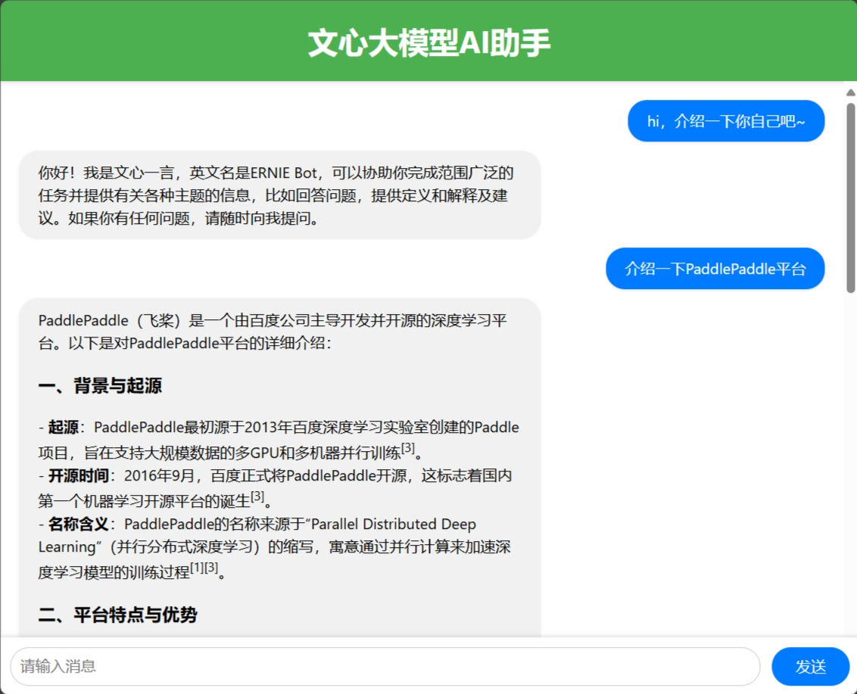The width and height of the screenshot is (857, 694).
Task: Click the bold label "开源时间"
Action: pos(79,475)
